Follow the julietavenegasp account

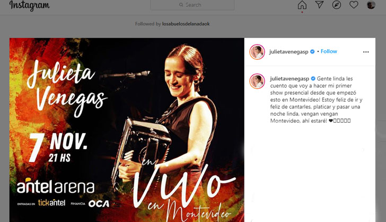click(329, 51)
